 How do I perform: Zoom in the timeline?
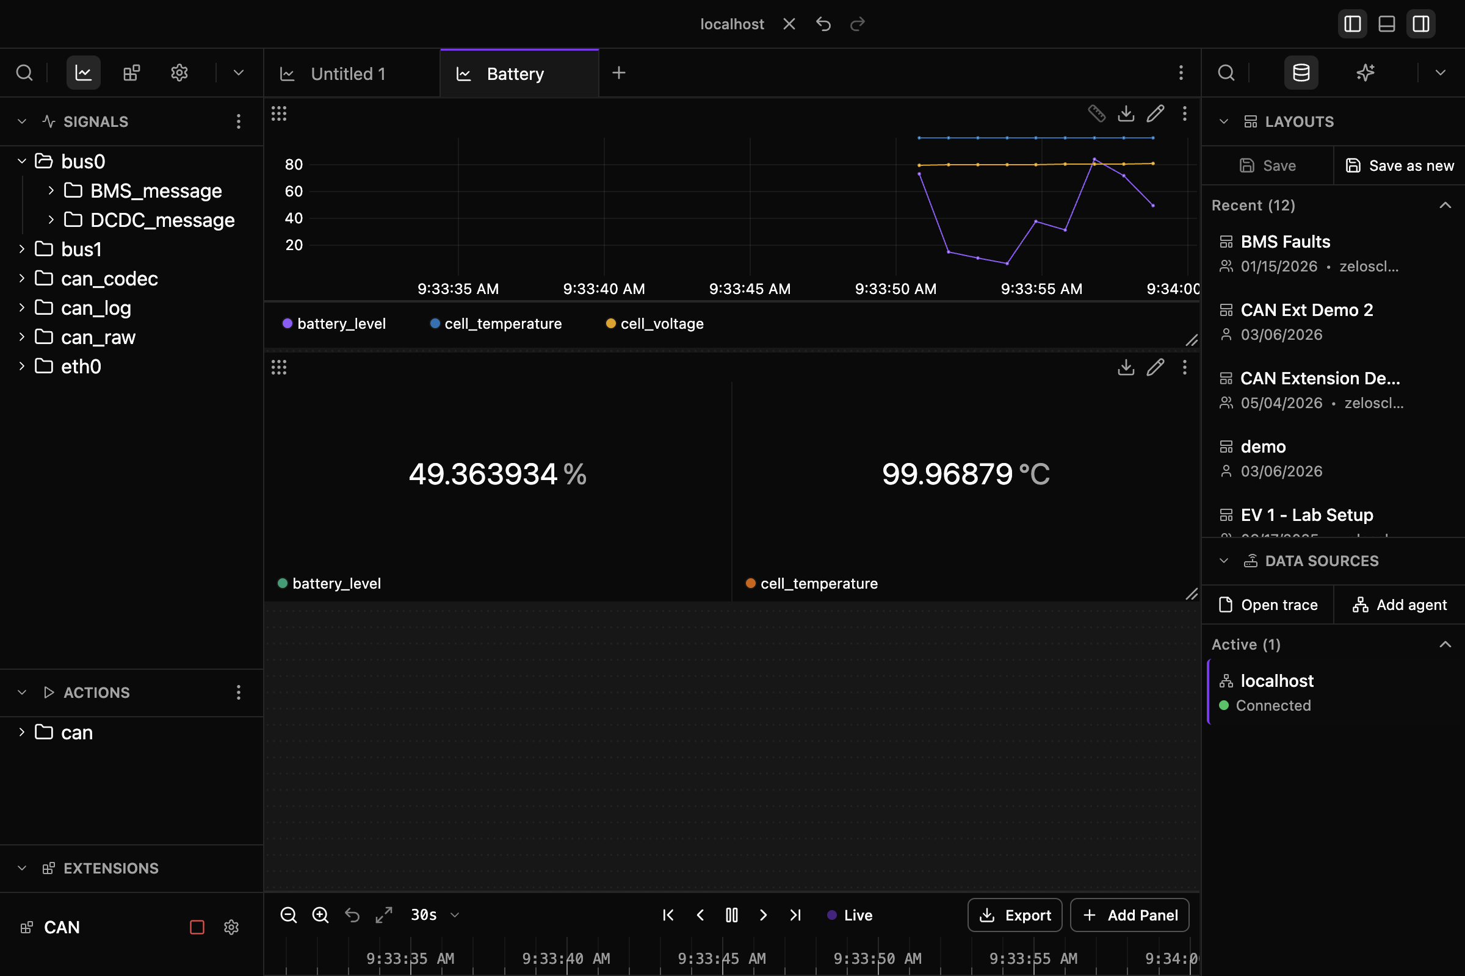(x=320, y=915)
